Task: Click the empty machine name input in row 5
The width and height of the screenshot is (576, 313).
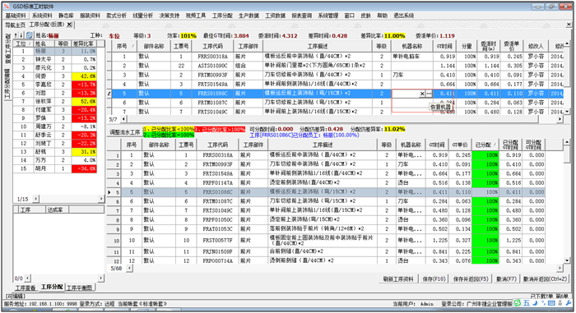Action: pyautogui.click(x=406, y=94)
